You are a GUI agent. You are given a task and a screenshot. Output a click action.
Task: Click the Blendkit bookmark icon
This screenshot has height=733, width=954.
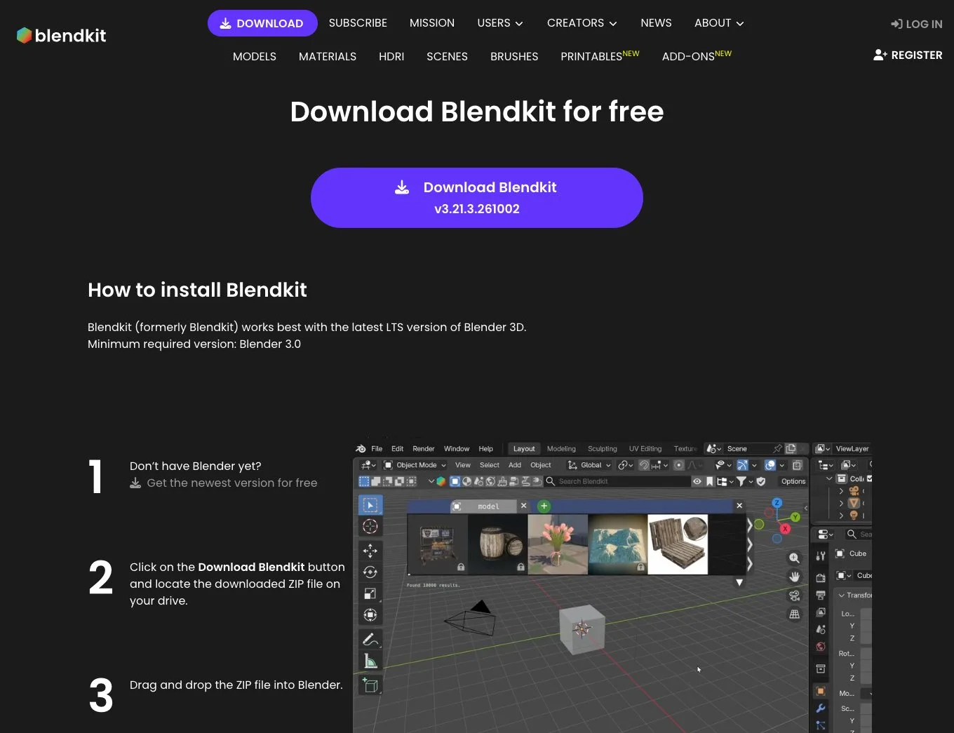(710, 481)
